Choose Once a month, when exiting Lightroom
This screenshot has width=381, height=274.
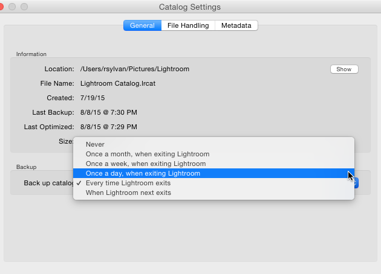213,154
